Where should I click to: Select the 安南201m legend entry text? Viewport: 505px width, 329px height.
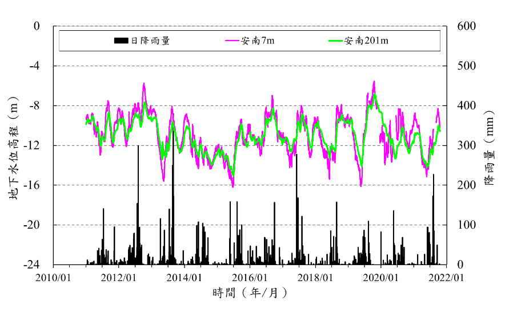(366, 41)
